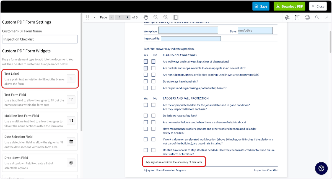Image resolution: width=332 pixels, height=179 pixels.
Task: Check No for appropriate ladders available
Action: click(153, 105)
